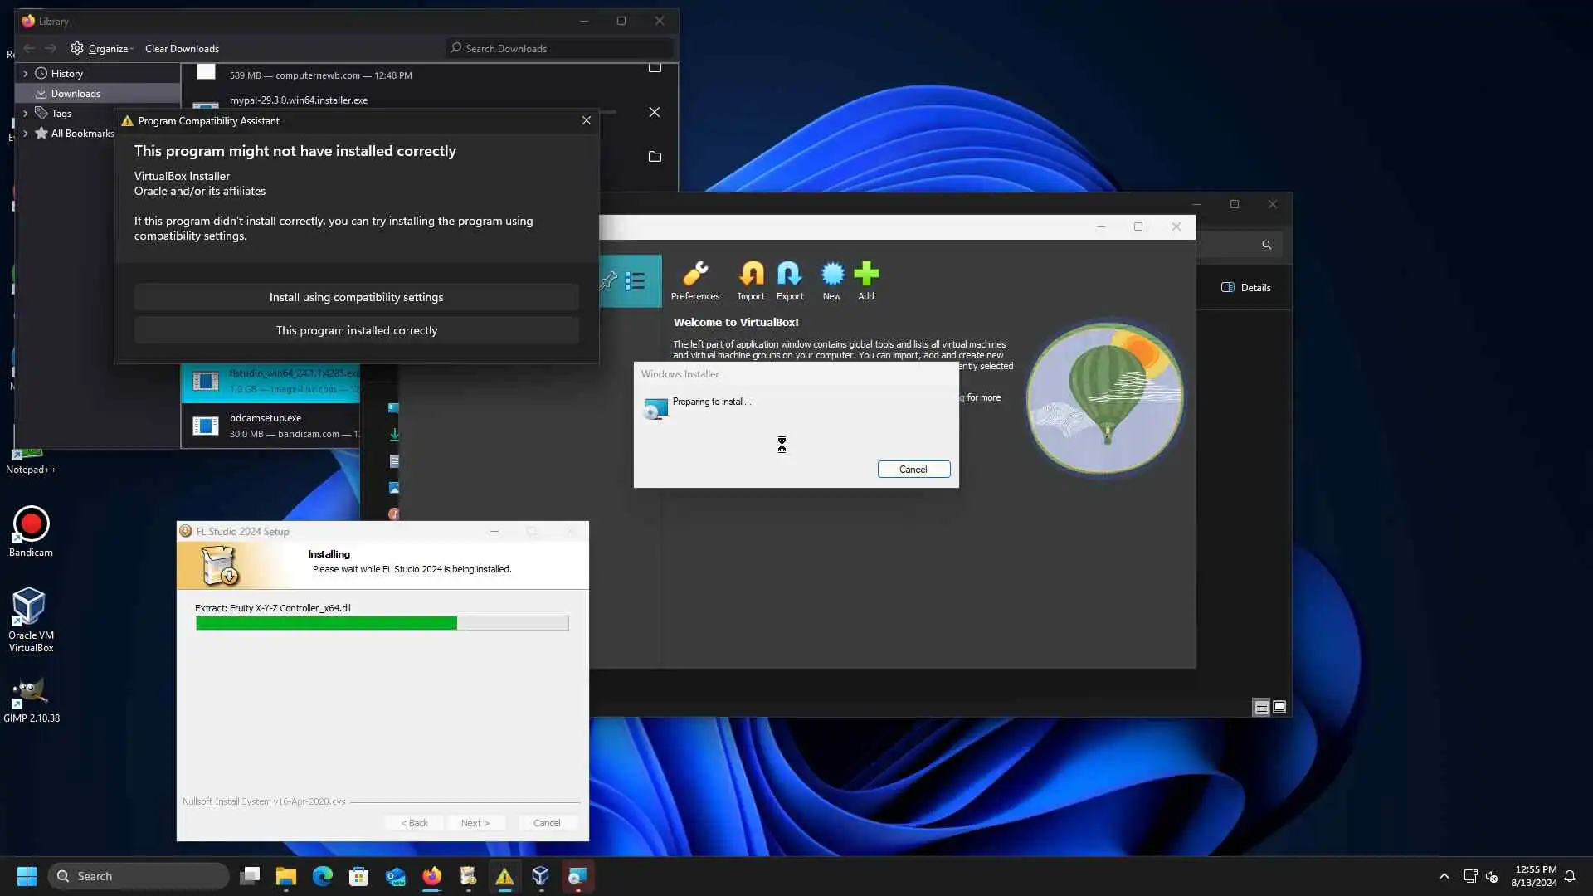Toggle the Details view button

[x=1245, y=288]
